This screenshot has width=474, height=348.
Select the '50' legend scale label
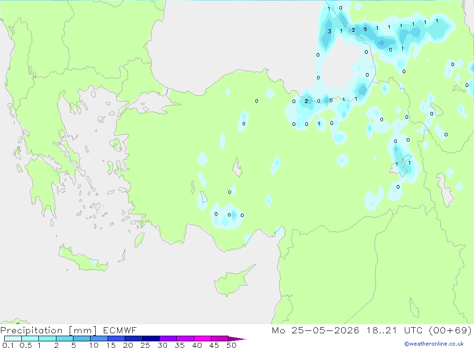[x=231, y=345]
